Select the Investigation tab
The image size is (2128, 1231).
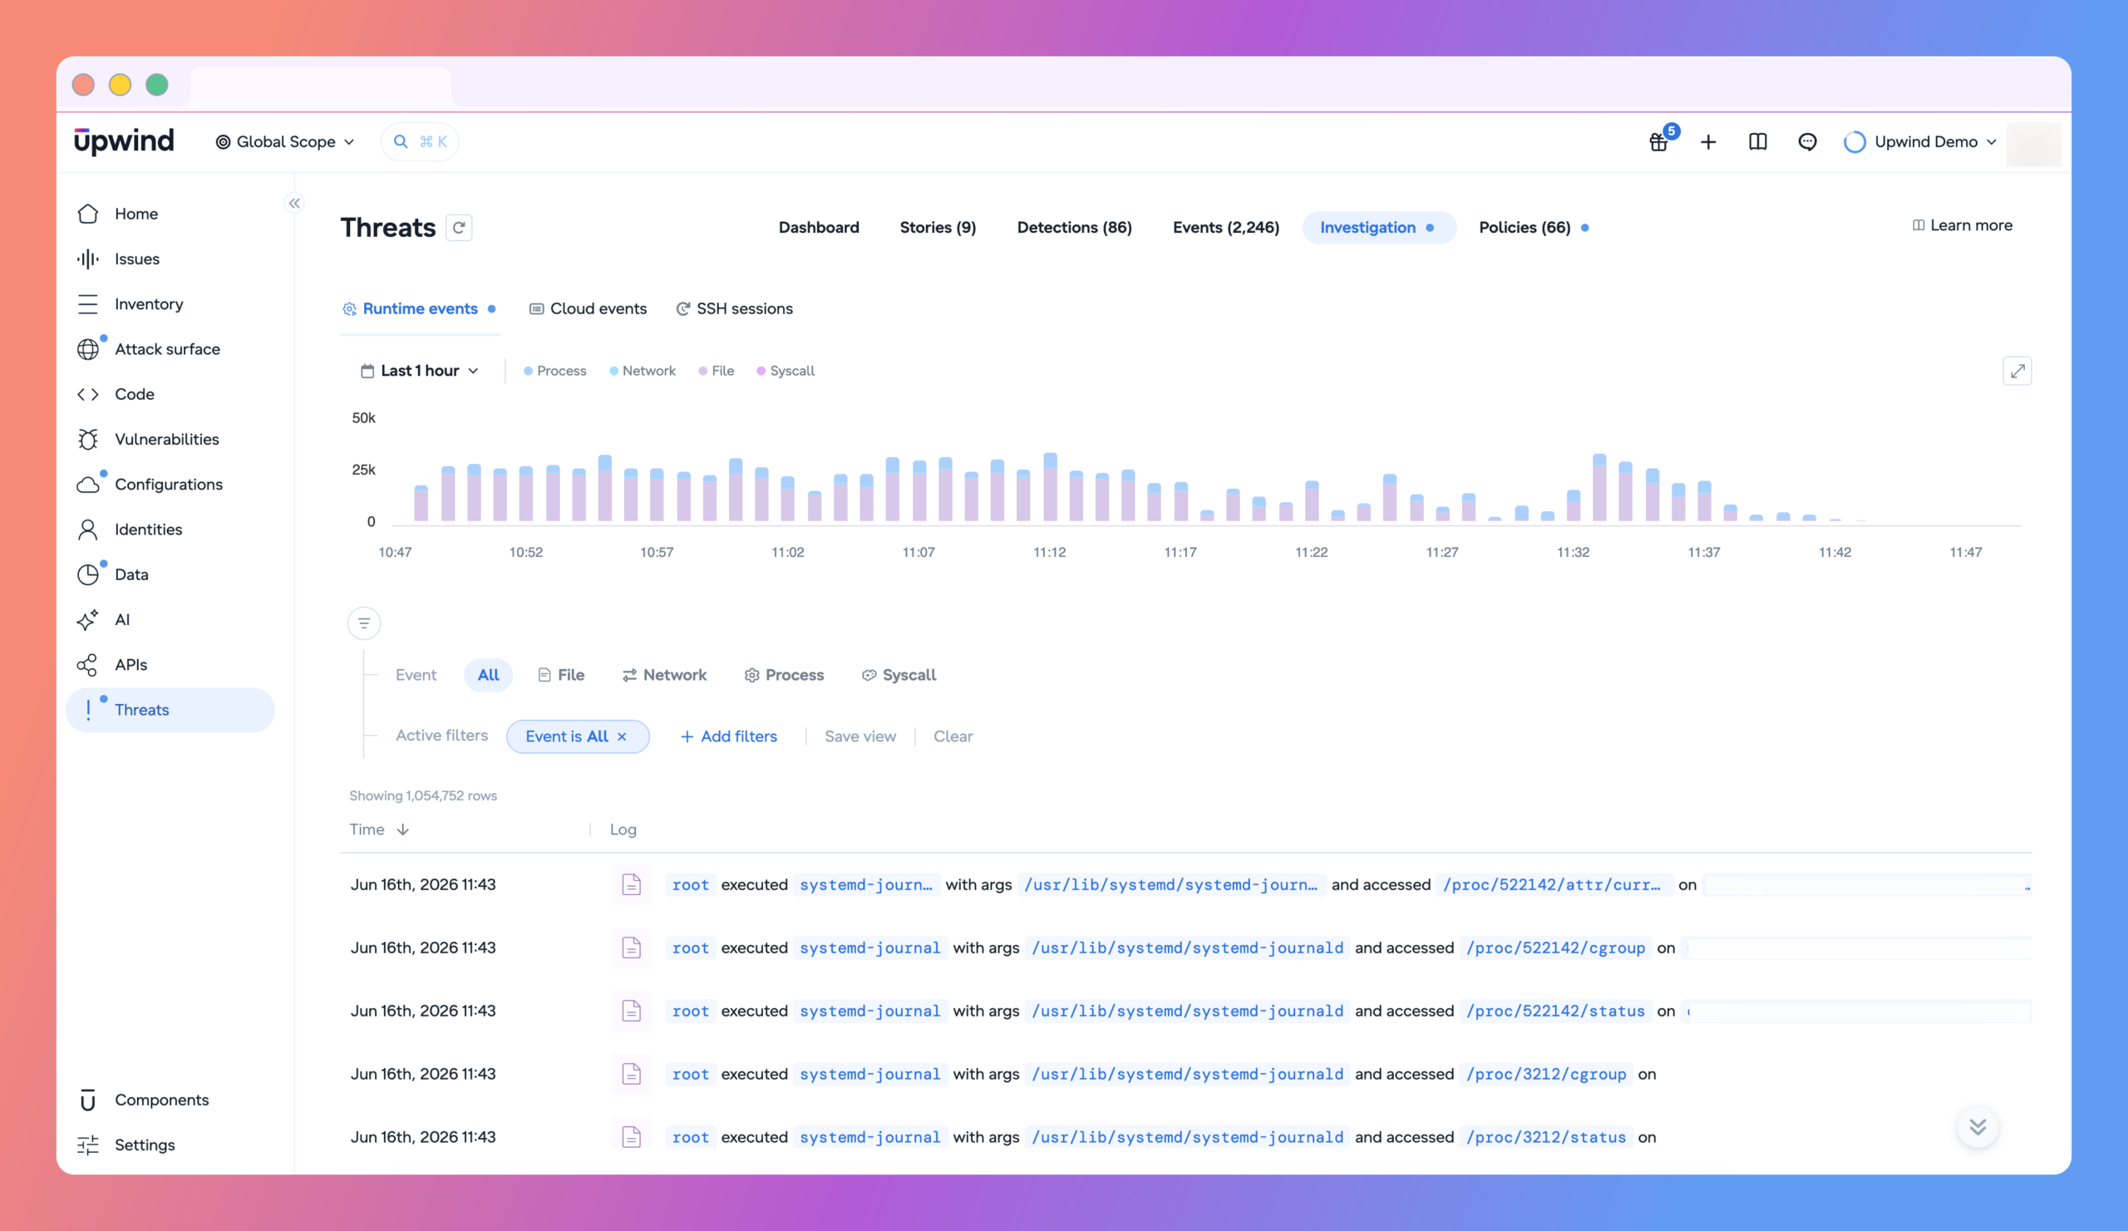pos(1378,227)
